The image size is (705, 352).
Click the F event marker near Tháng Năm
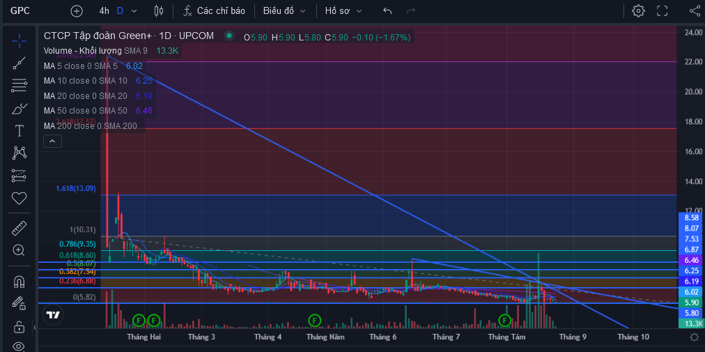click(314, 321)
